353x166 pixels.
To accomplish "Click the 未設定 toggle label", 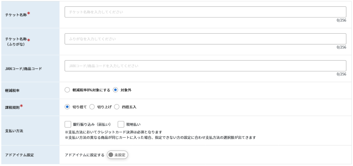I will pyautogui.click(x=120, y=155).
